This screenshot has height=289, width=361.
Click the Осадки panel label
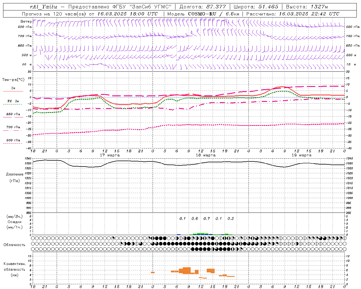pos(15,222)
